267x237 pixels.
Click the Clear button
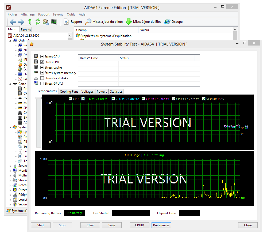90,225
